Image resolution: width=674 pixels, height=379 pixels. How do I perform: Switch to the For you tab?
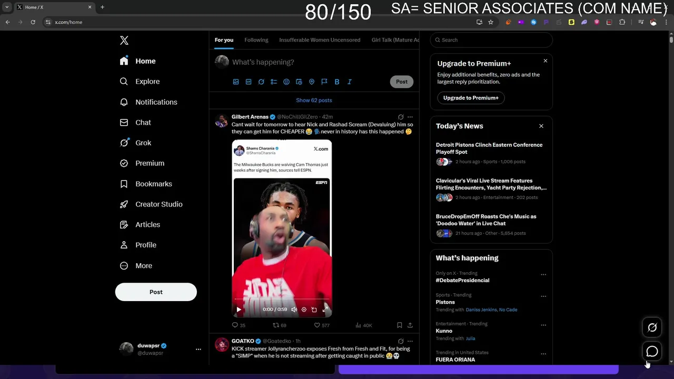click(x=224, y=40)
